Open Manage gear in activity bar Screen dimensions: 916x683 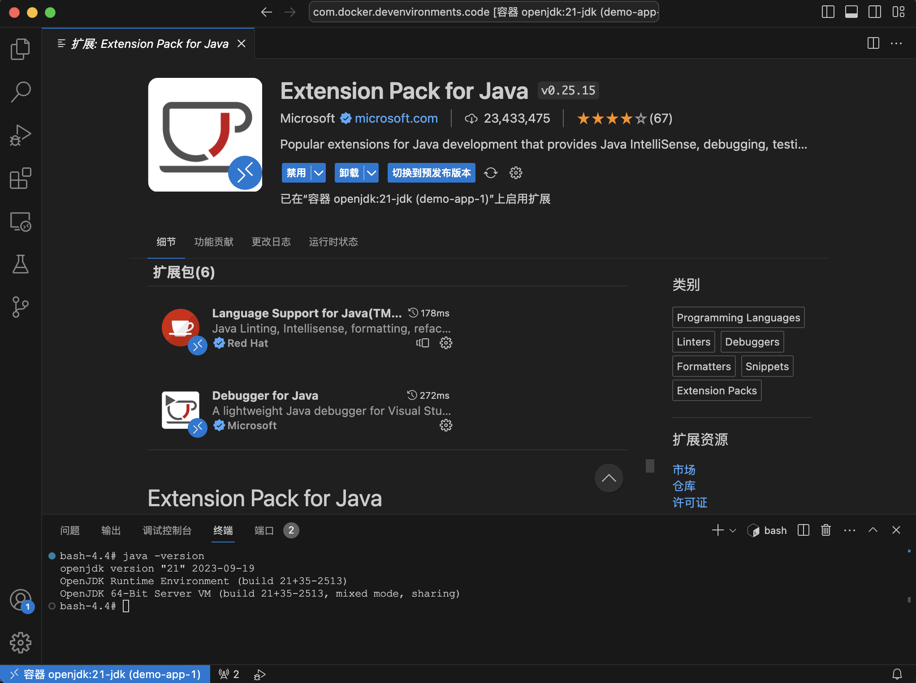tap(20, 643)
